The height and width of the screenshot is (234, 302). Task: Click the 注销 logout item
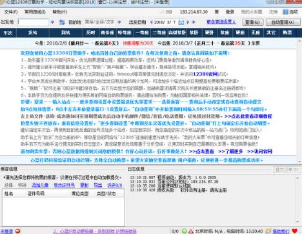click(273, 12)
